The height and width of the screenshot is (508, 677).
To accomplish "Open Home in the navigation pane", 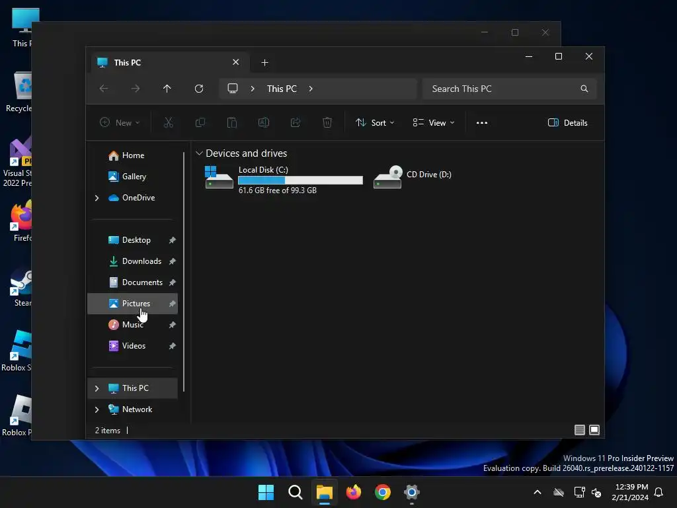I will coord(133,155).
